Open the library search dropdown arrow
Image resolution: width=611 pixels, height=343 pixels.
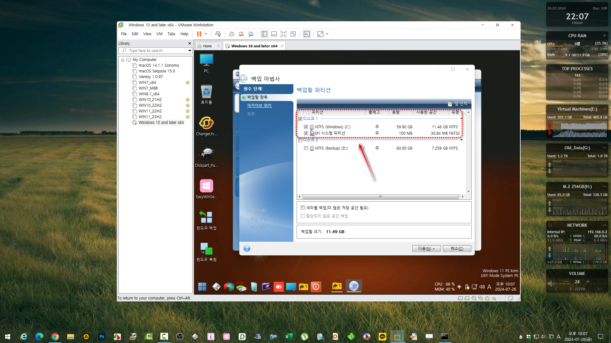tap(190, 51)
